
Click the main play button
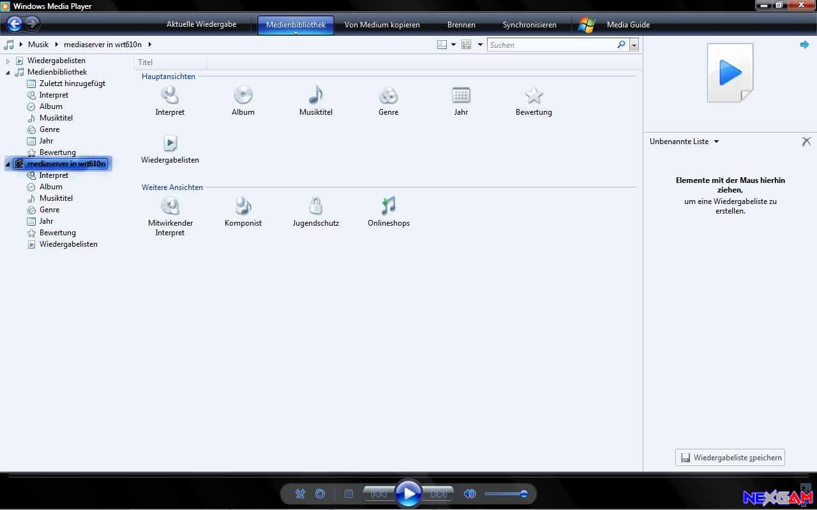click(408, 493)
